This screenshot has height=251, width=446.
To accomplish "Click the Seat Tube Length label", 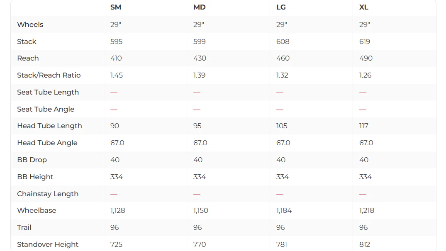I will (x=48, y=92).
